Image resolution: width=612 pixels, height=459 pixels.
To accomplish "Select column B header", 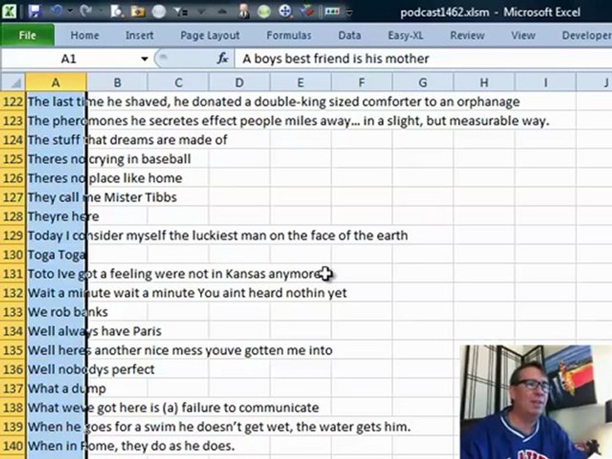I will [x=117, y=82].
